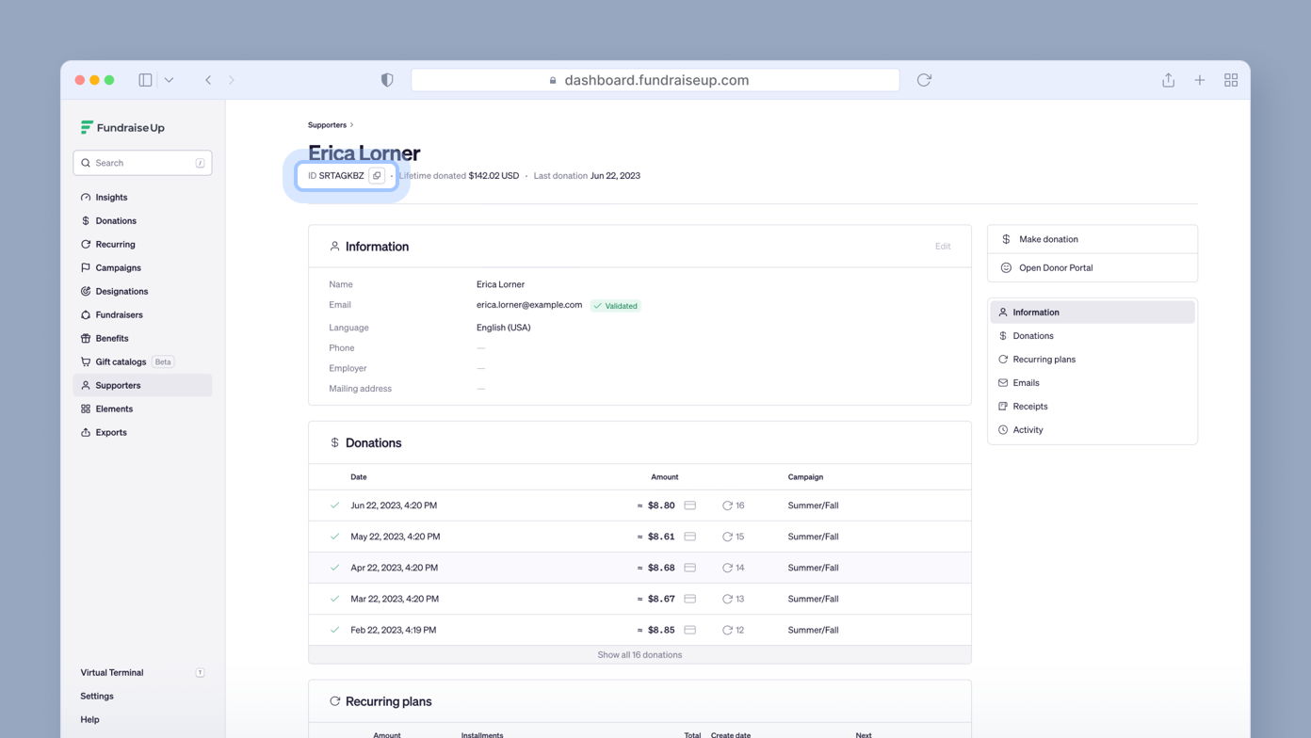Jump to Receipts section
Screen dimensions: 1311x738
pos(1092,407)
